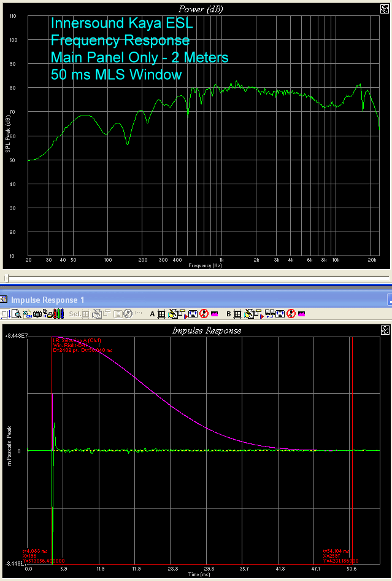The width and height of the screenshot is (392, 581).
Task: Click the selection B grid icon
Action: point(237,314)
